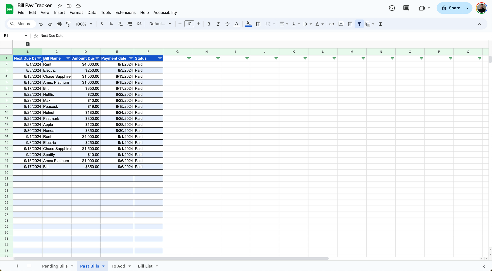The height and width of the screenshot is (271, 492).
Task: Select the paint format tool
Action: tap(68, 24)
